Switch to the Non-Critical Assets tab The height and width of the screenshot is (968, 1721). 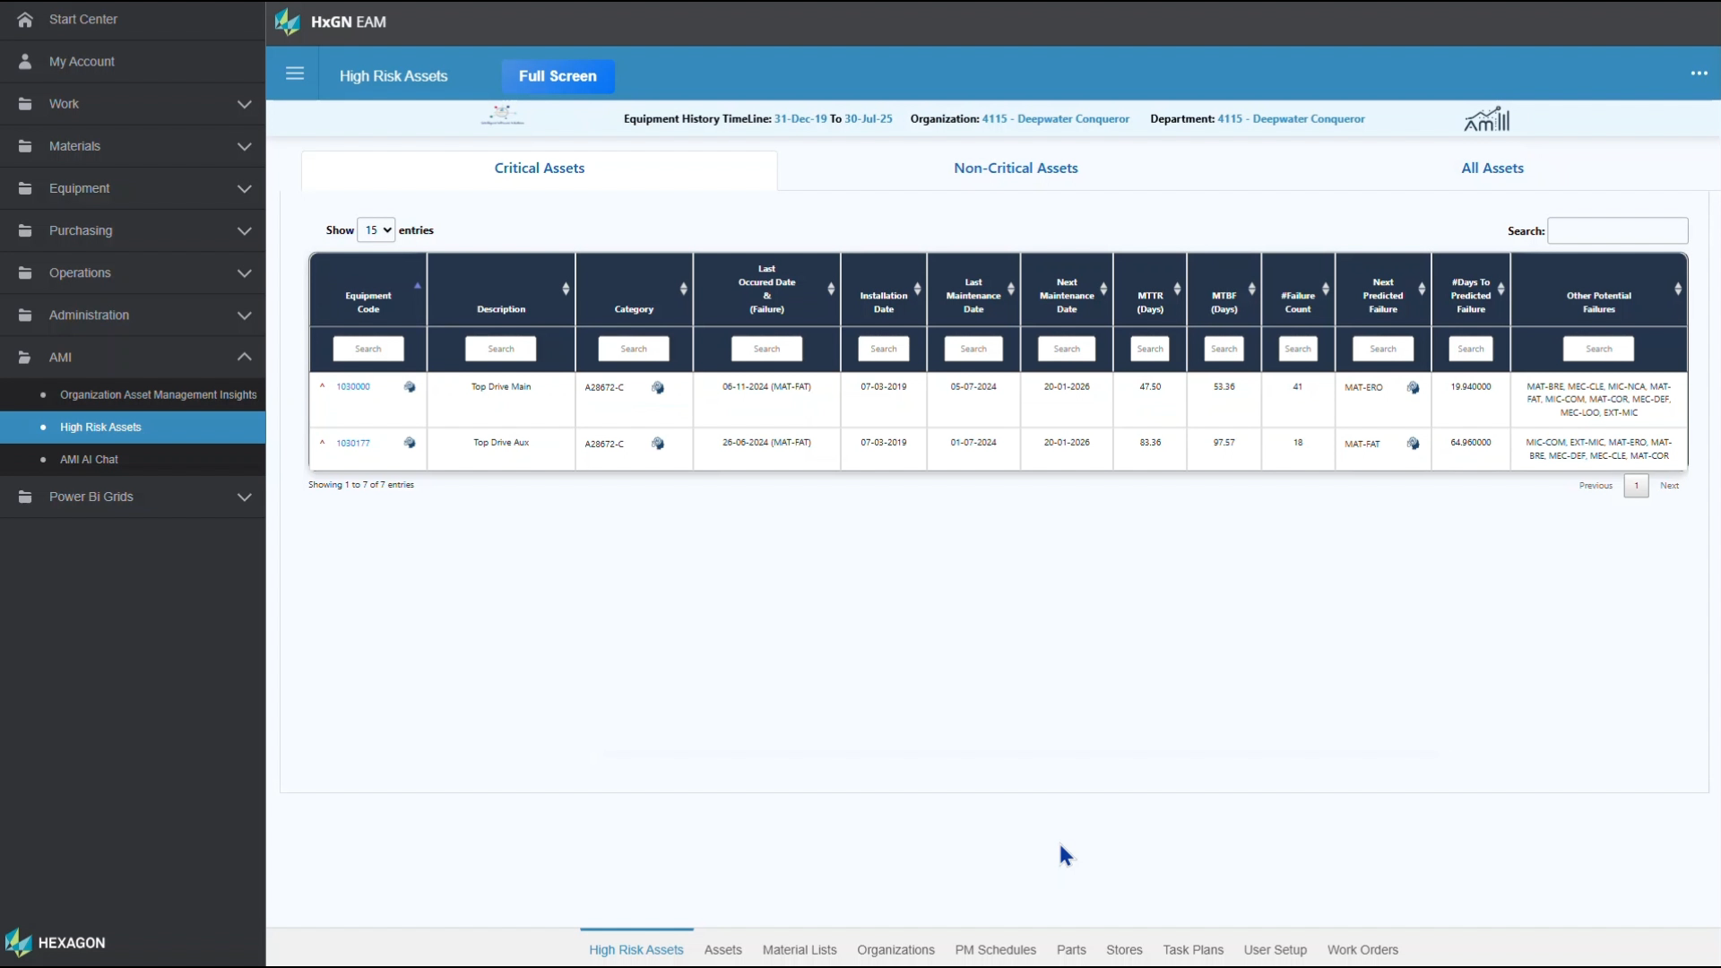1016,168
